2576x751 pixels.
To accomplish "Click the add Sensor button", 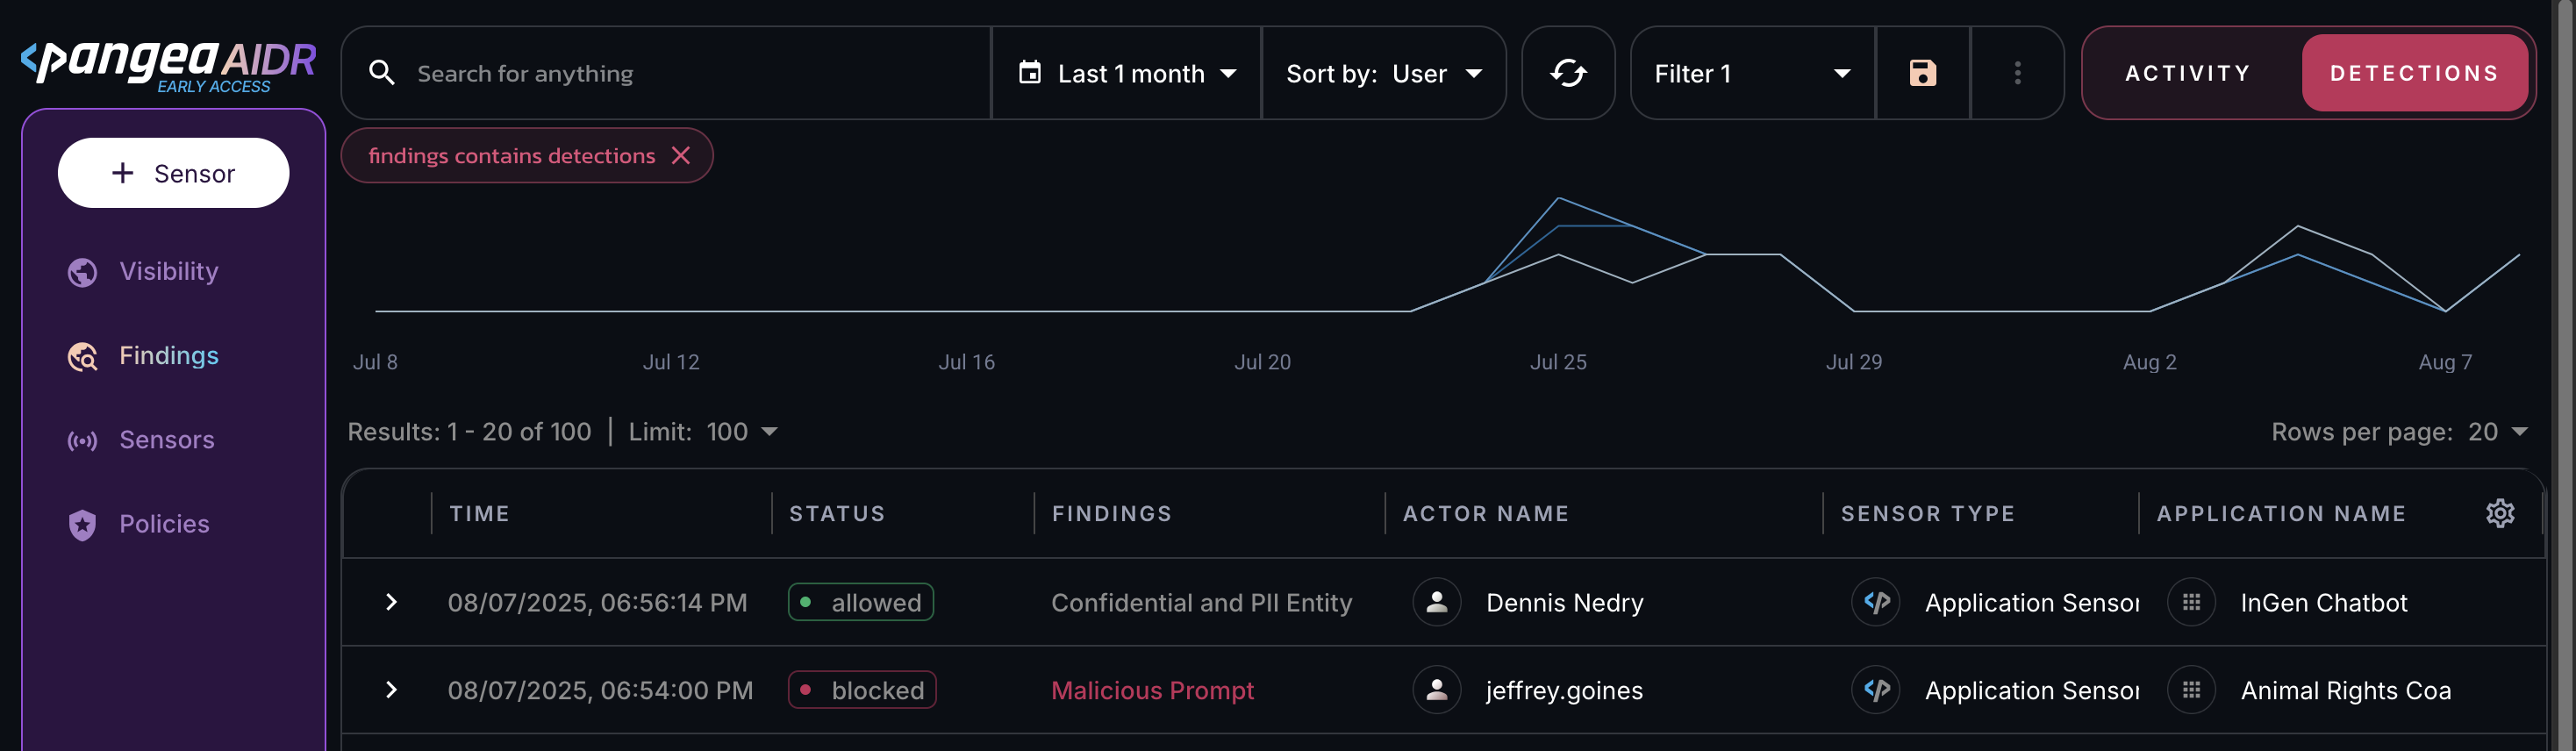I will 173,173.
